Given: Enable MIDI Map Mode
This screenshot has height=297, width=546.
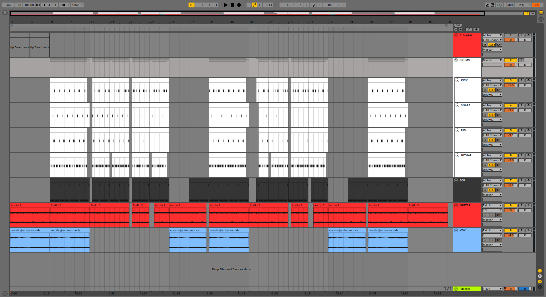Looking at the screenshot, I should click(510, 5).
